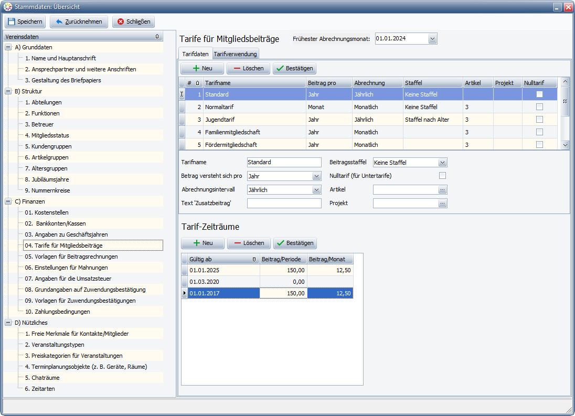Open 03. Angaben zu Geschäftsjahren
Viewport: 575px width, 416px height.
[67, 234]
